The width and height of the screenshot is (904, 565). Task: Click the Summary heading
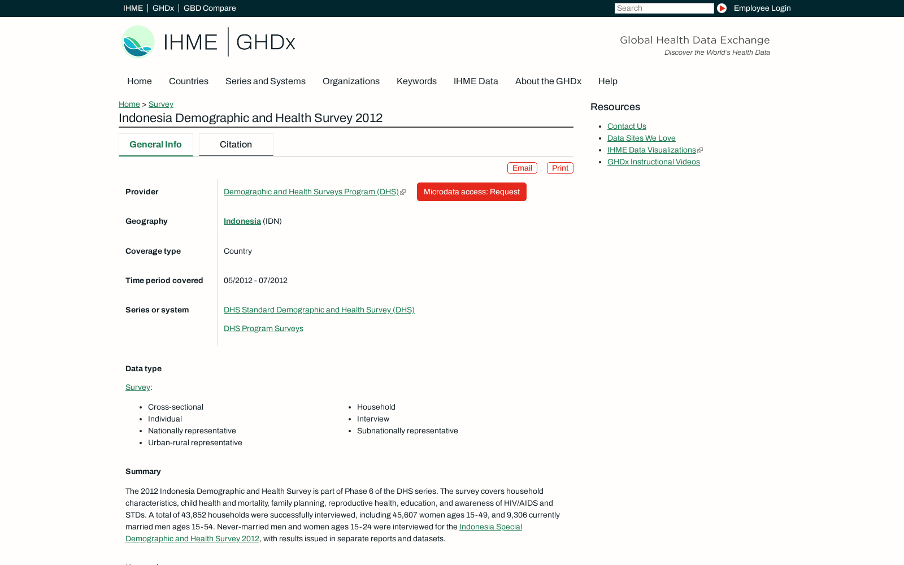tap(143, 472)
